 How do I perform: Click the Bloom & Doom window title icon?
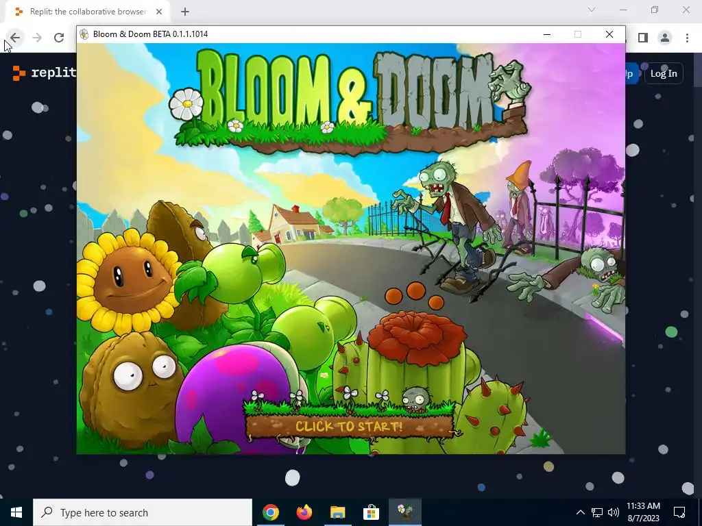pyautogui.click(x=84, y=34)
